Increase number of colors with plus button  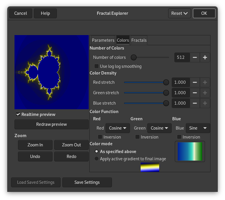tap(205, 57)
